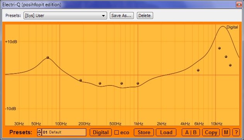Close the Electri-Q window
244x140 pixels.
point(239,5)
